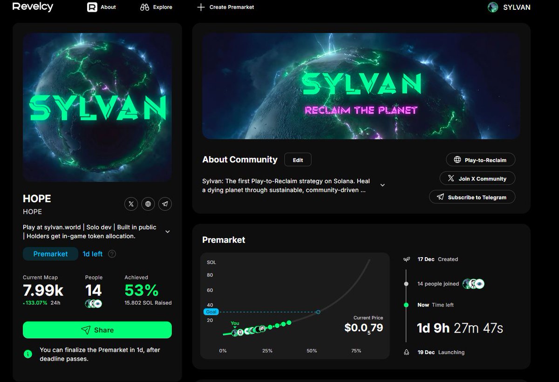
Task: Expand the HOPE token description arrow
Action: pyautogui.click(x=167, y=231)
